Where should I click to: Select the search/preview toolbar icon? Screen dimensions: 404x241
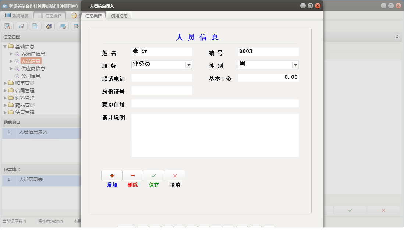(7, 26)
